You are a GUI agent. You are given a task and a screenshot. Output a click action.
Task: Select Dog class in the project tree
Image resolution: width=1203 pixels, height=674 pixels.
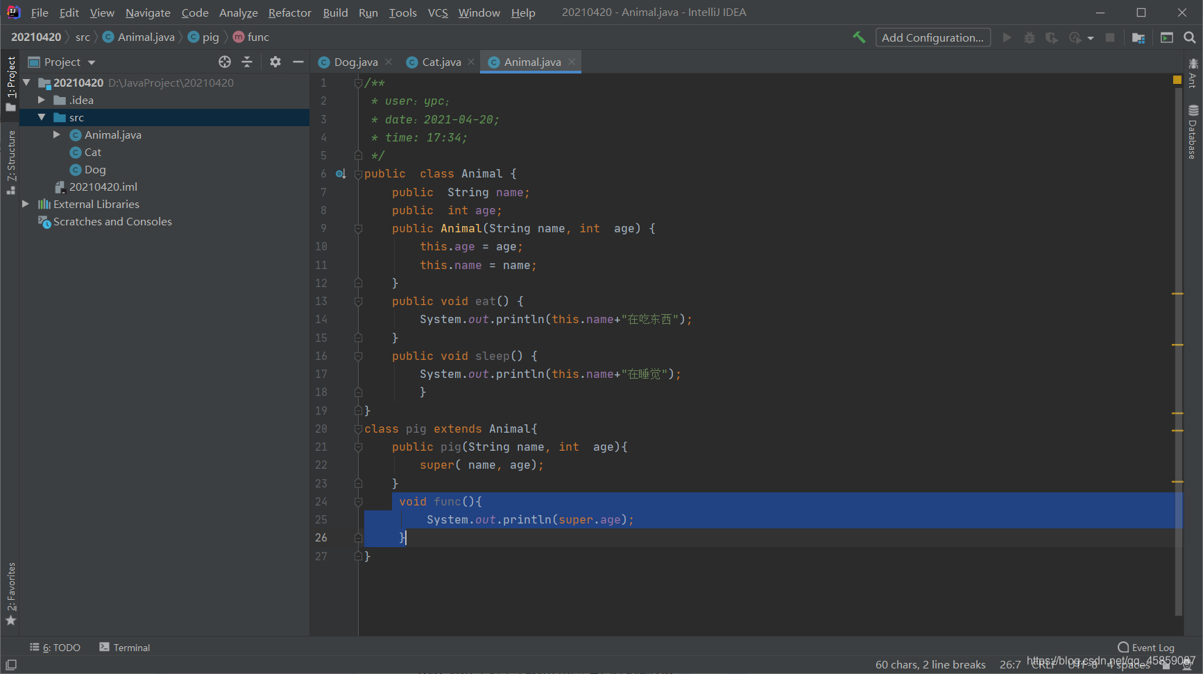95,169
